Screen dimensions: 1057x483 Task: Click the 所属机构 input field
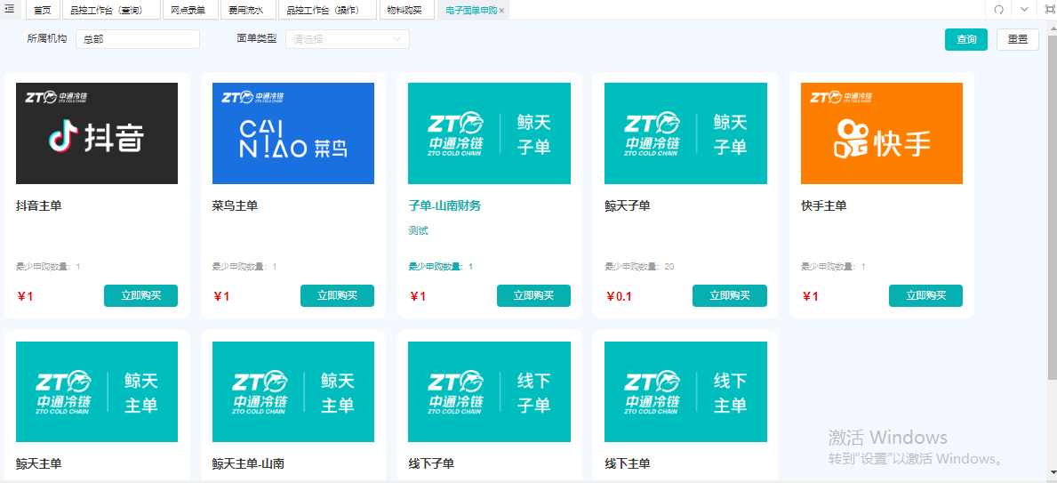point(138,39)
